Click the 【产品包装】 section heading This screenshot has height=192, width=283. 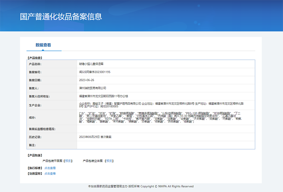(35, 155)
